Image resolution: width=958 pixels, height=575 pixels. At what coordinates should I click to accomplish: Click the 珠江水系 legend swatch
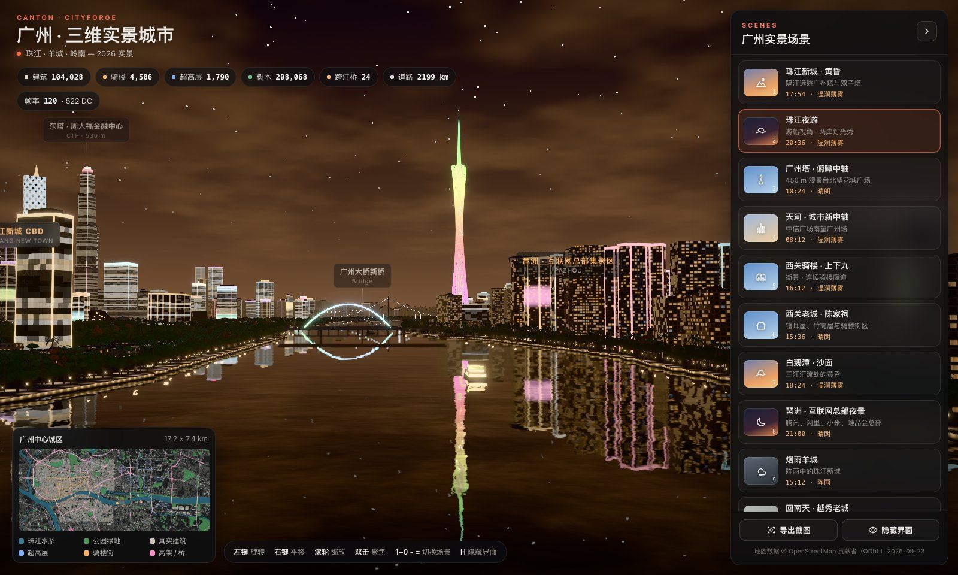click(x=22, y=541)
